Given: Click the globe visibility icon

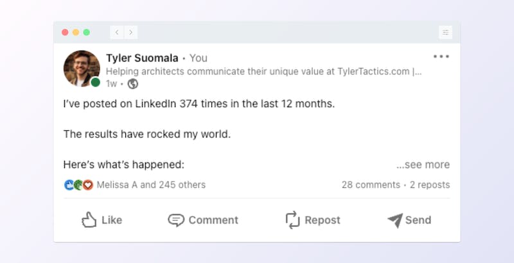Looking at the screenshot, I should click(133, 84).
